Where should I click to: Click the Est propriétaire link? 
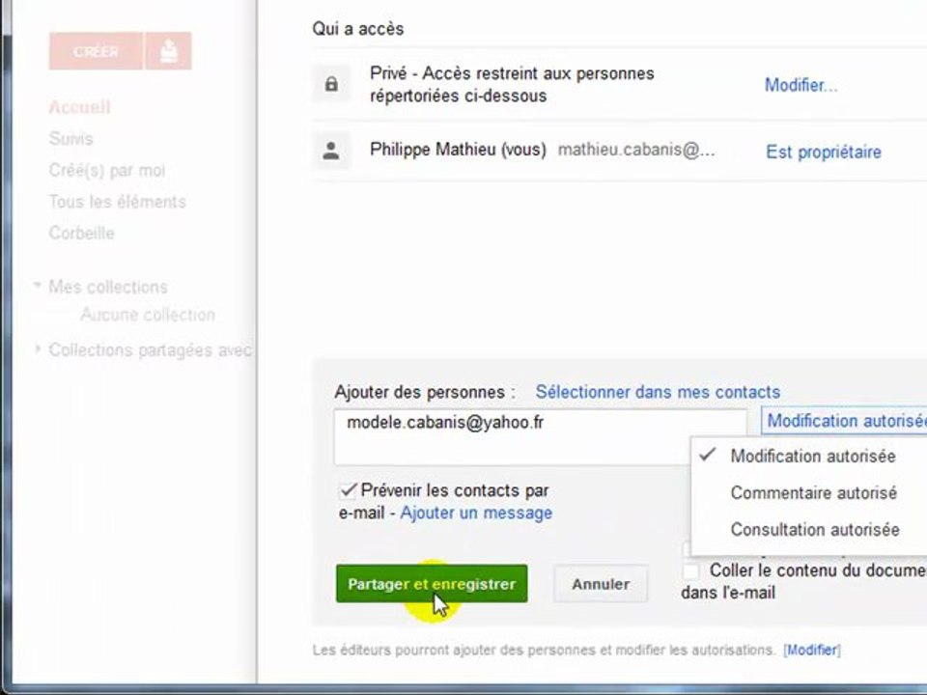coord(824,152)
